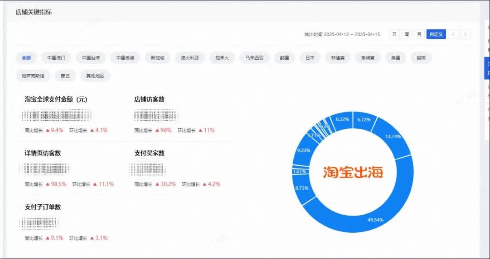Choose 月 (month) time range
This screenshot has height=259, width=490.
click(x=419, y=34)
